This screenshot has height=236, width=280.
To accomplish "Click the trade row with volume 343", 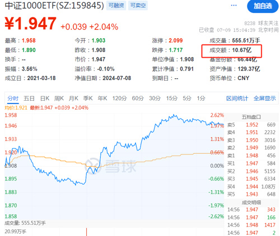I will tap(251, 210).
